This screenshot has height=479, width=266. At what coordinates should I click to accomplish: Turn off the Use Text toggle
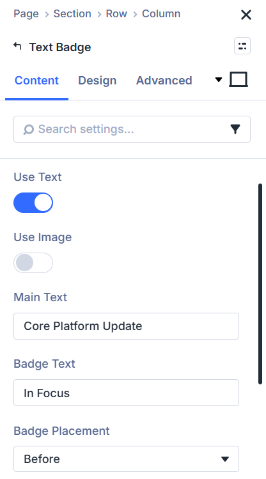(x=33, y=203)
